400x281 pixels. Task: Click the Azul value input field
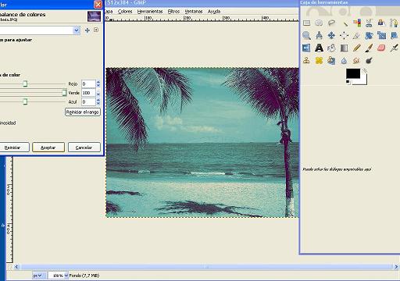(x=88, y=101)
